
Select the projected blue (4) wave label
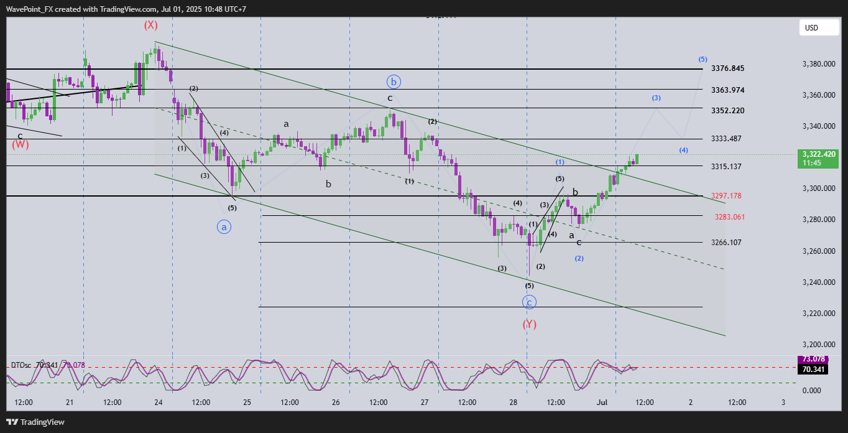683,151
